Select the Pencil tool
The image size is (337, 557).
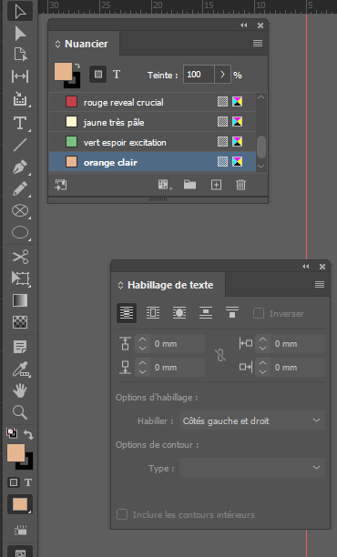tap(20, 188)
